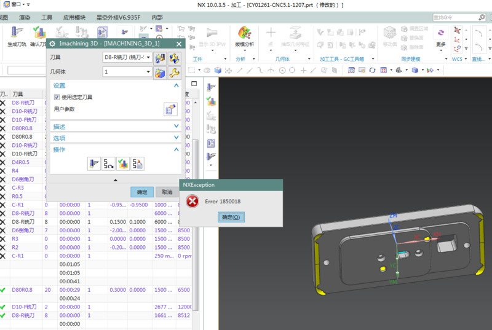The height and width of the screenshot is (330, 492).
Task: Select the C-R3 operation row
Action: point(23,187)
